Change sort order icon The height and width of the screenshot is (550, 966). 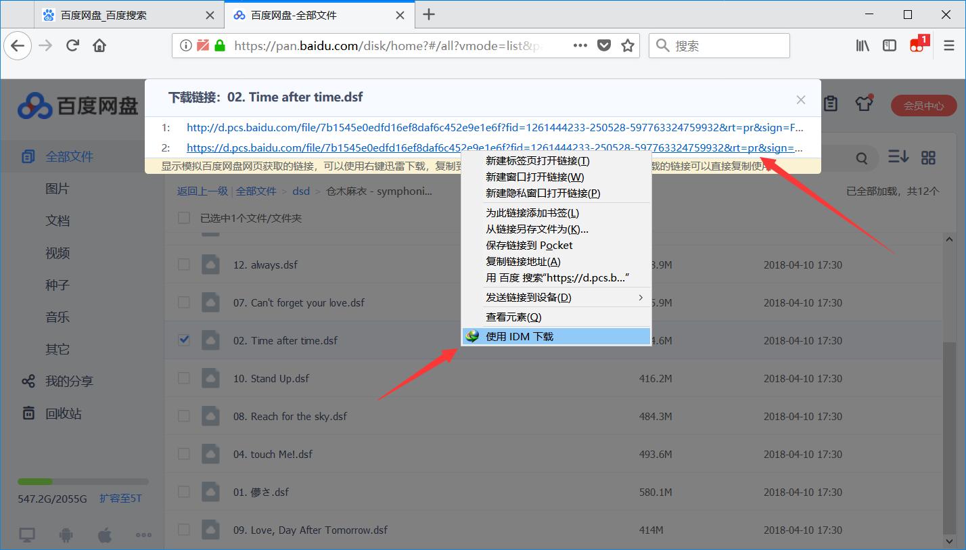898,156
